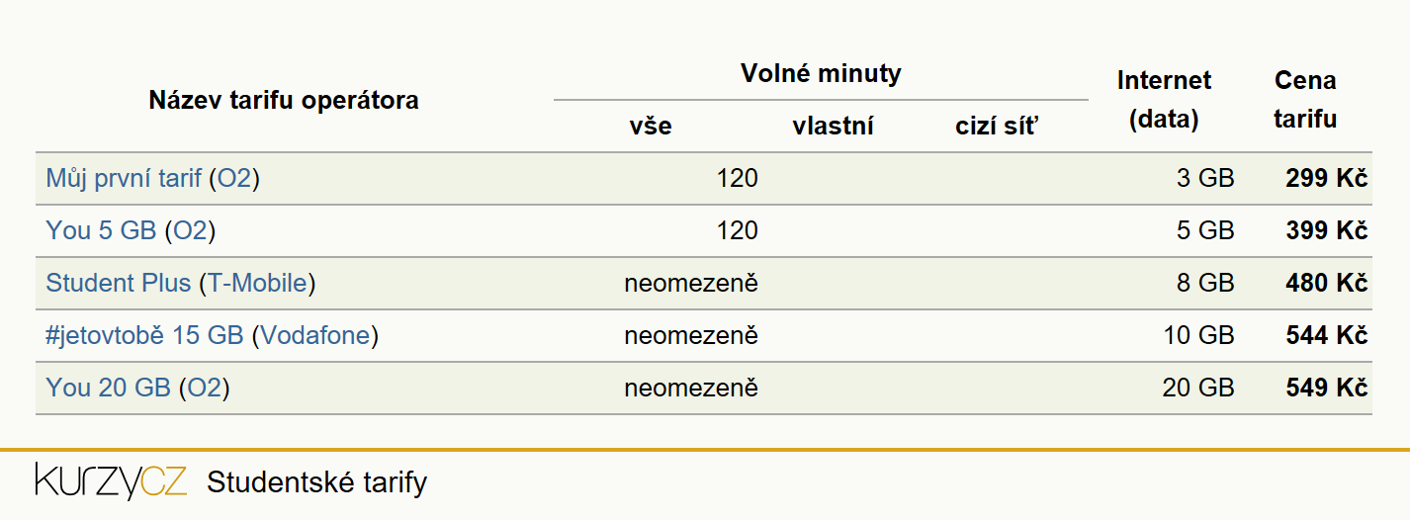The image size is (1410, 520).
Task: Select the Volné minuty header
Action: coord(821,73)
